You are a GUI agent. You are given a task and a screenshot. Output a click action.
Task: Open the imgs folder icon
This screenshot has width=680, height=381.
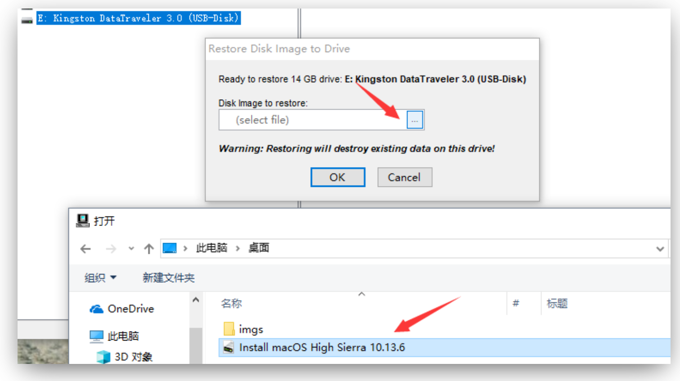tap(229, 329)
